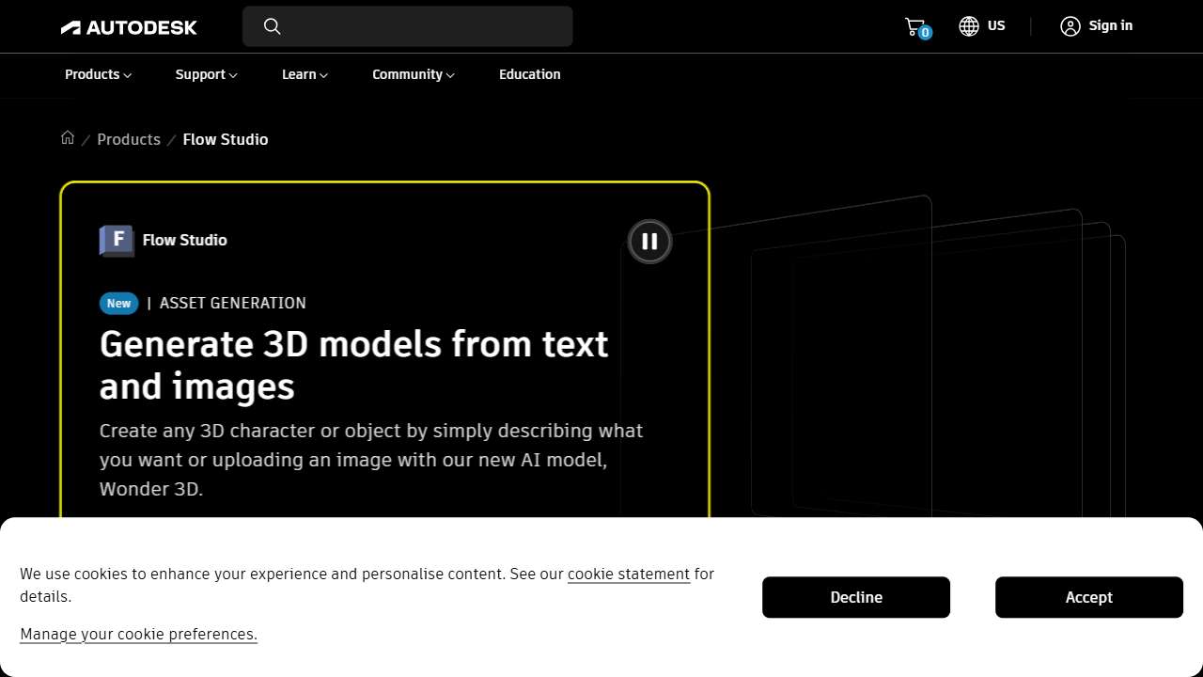Expand the Products menu

pos(98,74)
